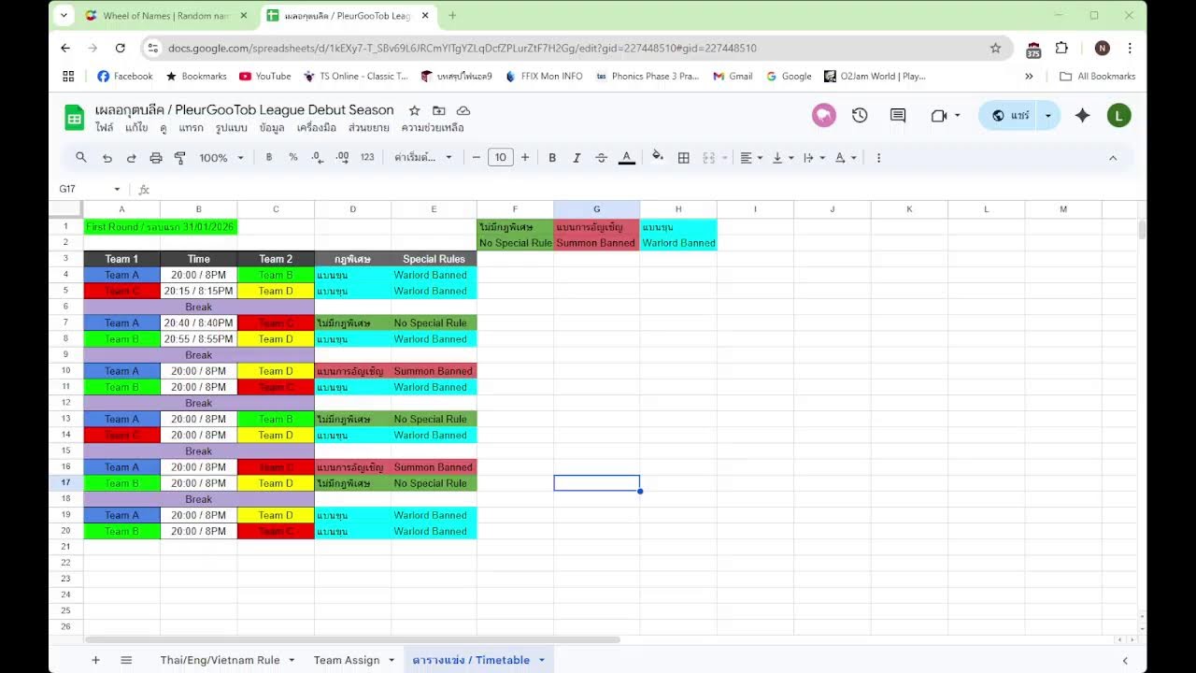Increase decimal places
This screenshot has height=673, width=1196.
tap(342, 158)
